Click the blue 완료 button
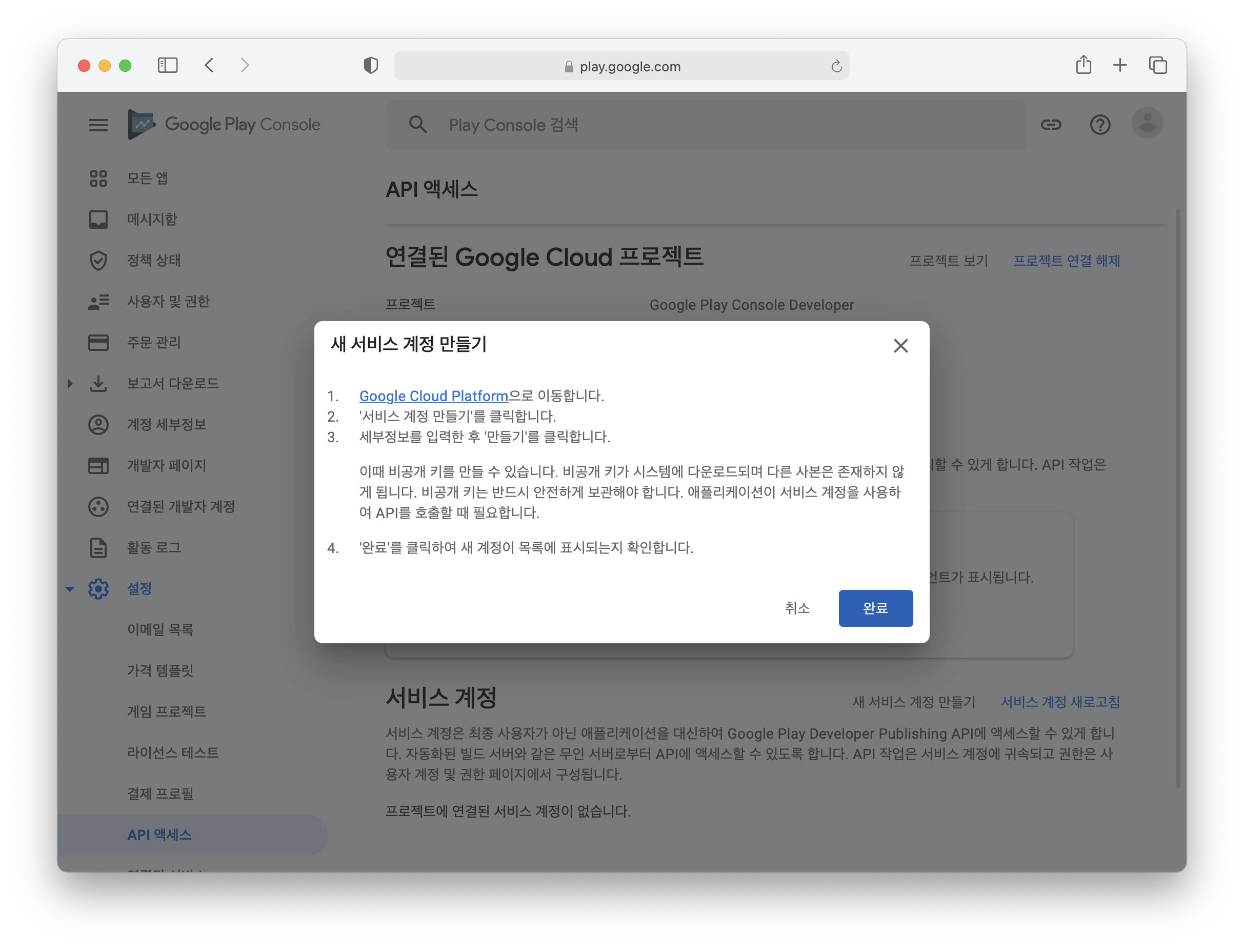 [875, 608]
